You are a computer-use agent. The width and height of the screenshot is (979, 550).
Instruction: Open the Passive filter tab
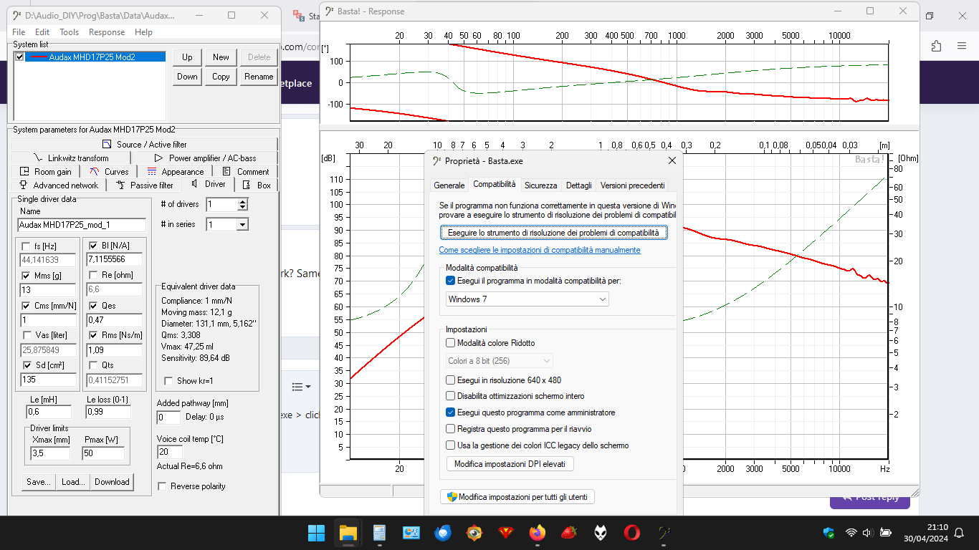click(x=144, y=185)
